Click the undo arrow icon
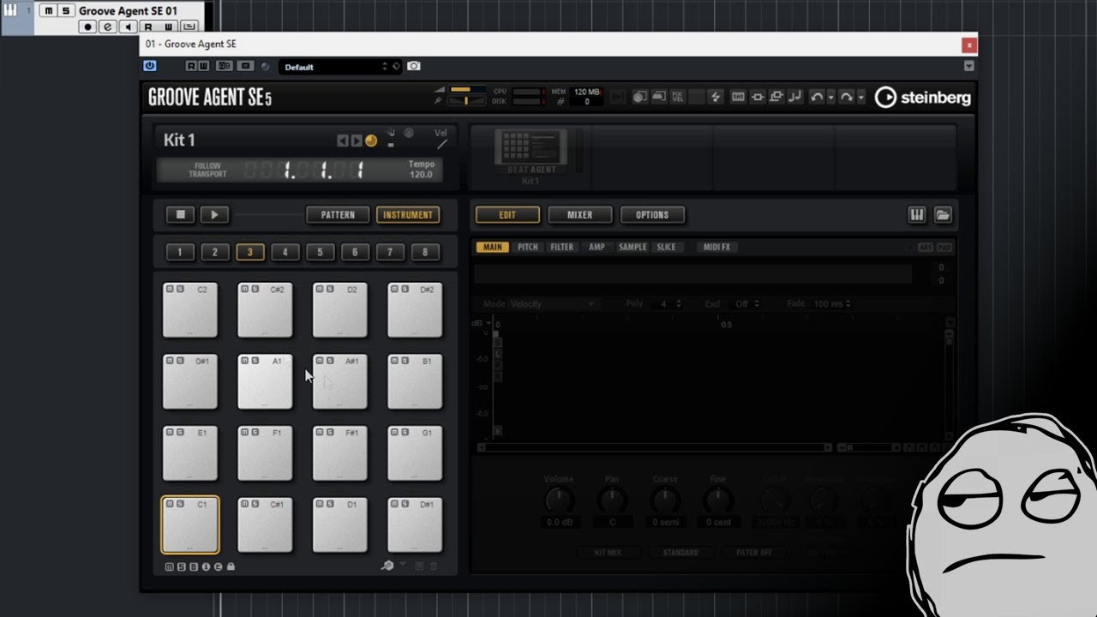 click(x=817, y=97)
